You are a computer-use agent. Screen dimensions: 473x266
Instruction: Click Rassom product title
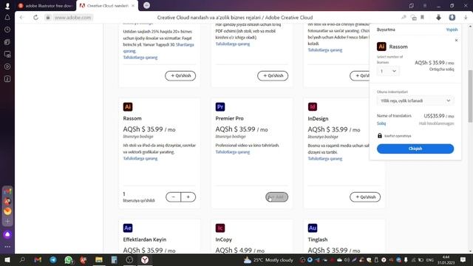[132, 118]
